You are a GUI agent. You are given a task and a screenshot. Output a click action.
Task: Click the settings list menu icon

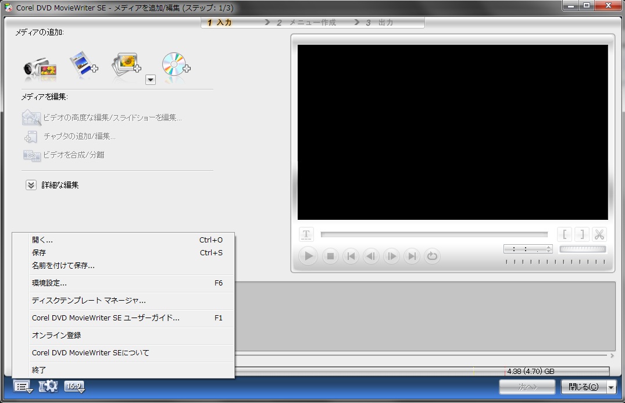(x=23, y=387)
